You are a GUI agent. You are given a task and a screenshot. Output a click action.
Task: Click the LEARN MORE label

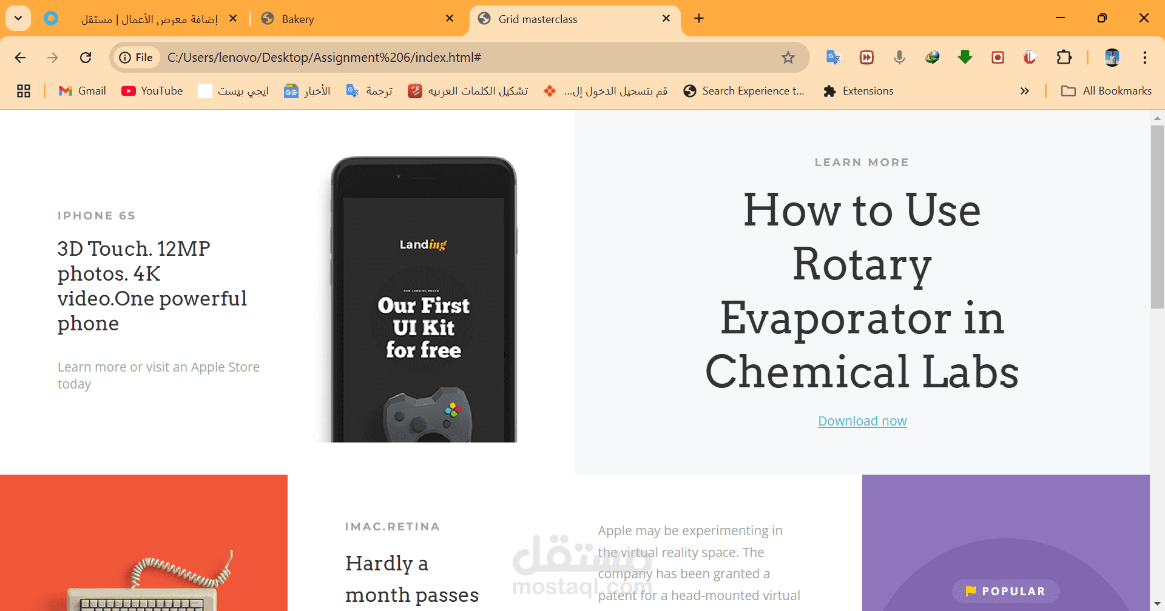coord(862,162)
